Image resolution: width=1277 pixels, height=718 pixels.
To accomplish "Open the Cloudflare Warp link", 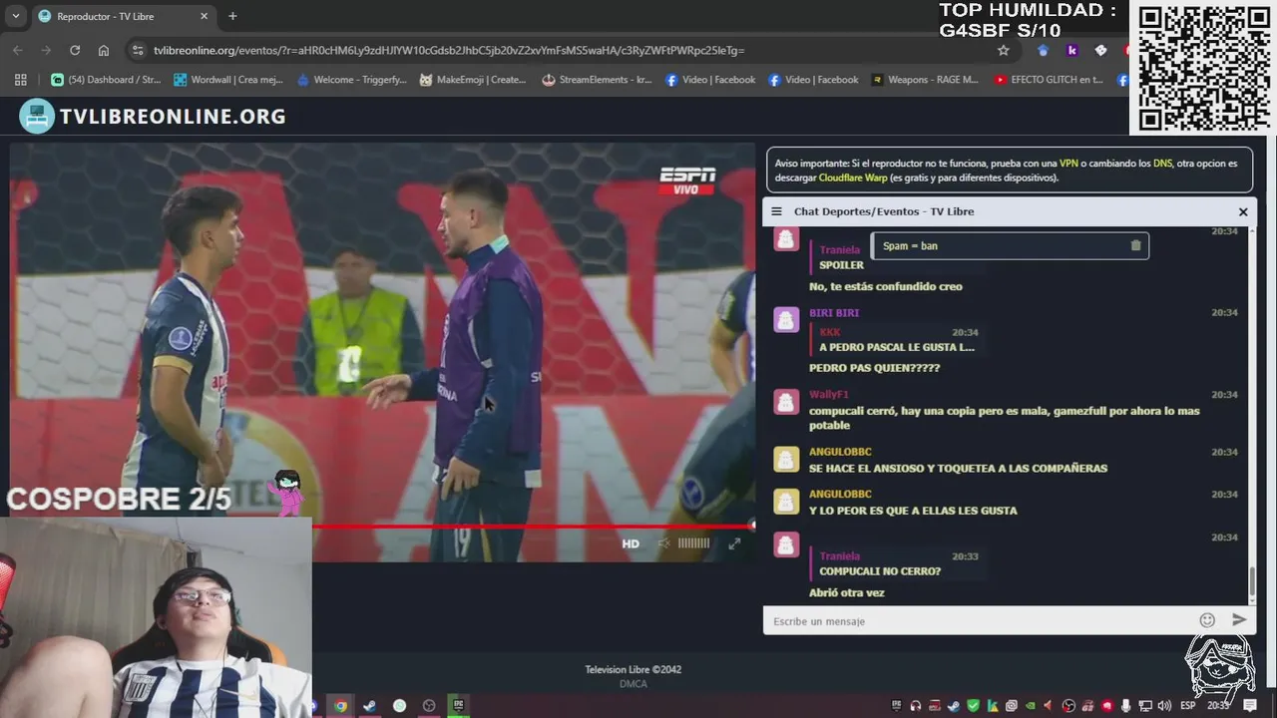I will click(x=853, y=178).
